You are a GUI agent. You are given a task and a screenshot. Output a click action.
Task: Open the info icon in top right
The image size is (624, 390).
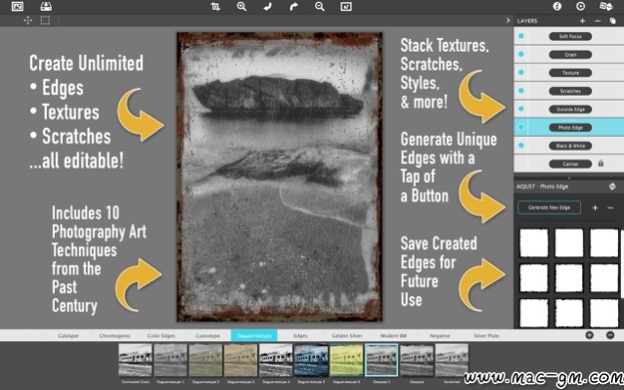(557, 6)
